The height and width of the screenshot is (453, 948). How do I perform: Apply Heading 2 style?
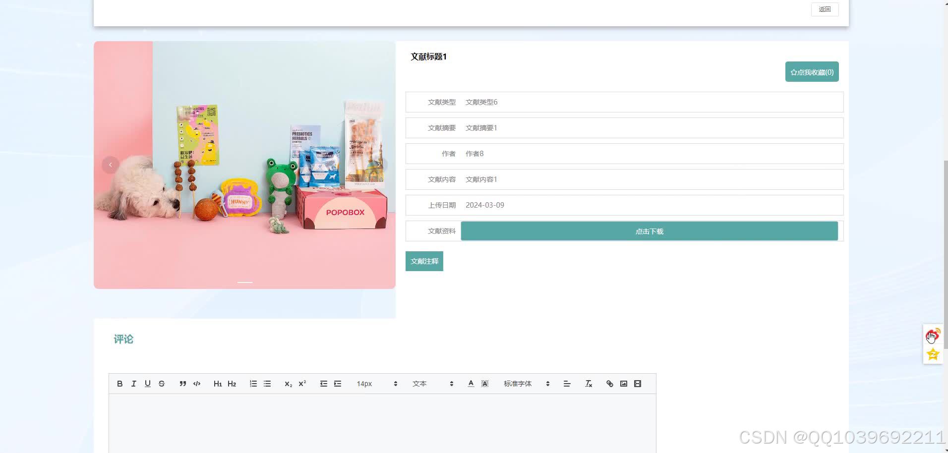click(232, 384)
